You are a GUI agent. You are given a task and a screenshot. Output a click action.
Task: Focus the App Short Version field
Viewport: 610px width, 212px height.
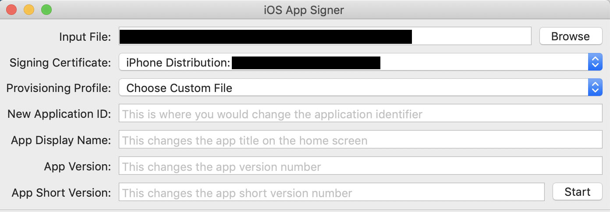tap(331, 192)
